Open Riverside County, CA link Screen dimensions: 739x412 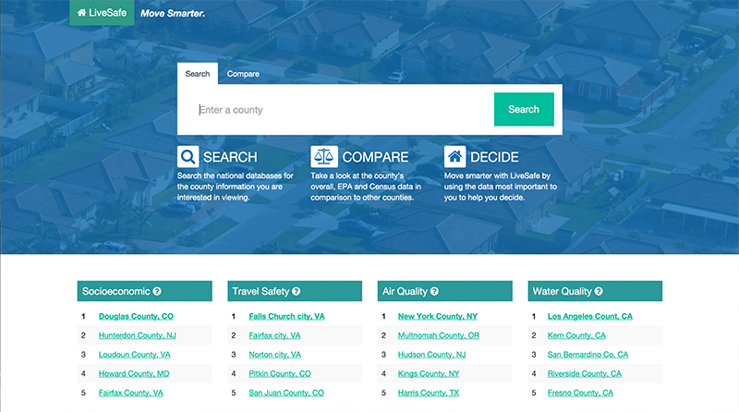pyautogui.click(x=585, y=374)
